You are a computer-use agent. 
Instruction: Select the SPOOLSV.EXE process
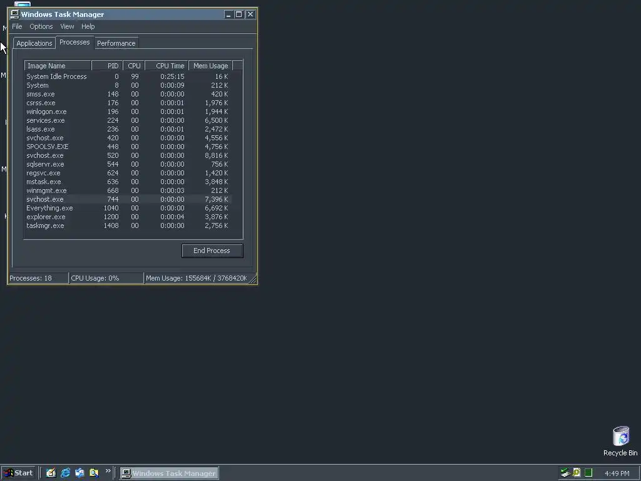(128, 147)
